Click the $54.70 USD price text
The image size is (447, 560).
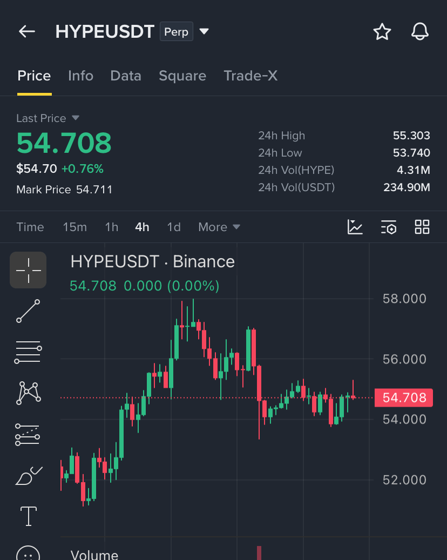point(36,168)
